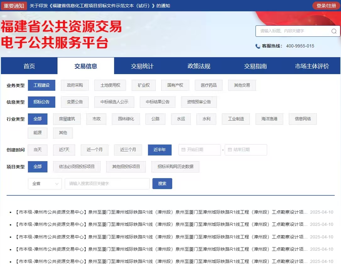
Task: Switch to the 交易统计 tab
Action: pyautogui.click(x=142, y=66)
